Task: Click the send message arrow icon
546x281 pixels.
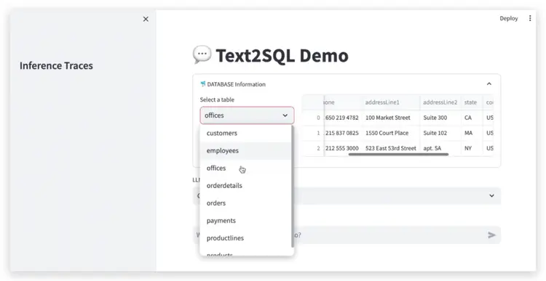Action: (x=491, y=235)
